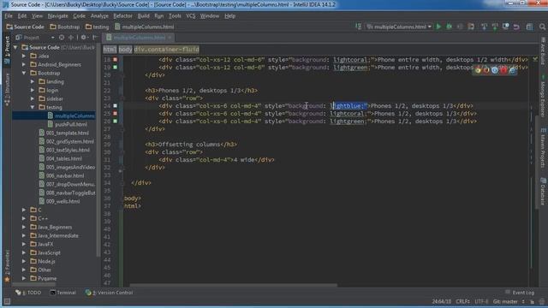548x308 pixels.
Task: Expand the Android_Beginners folder
Action: (24, 64)
